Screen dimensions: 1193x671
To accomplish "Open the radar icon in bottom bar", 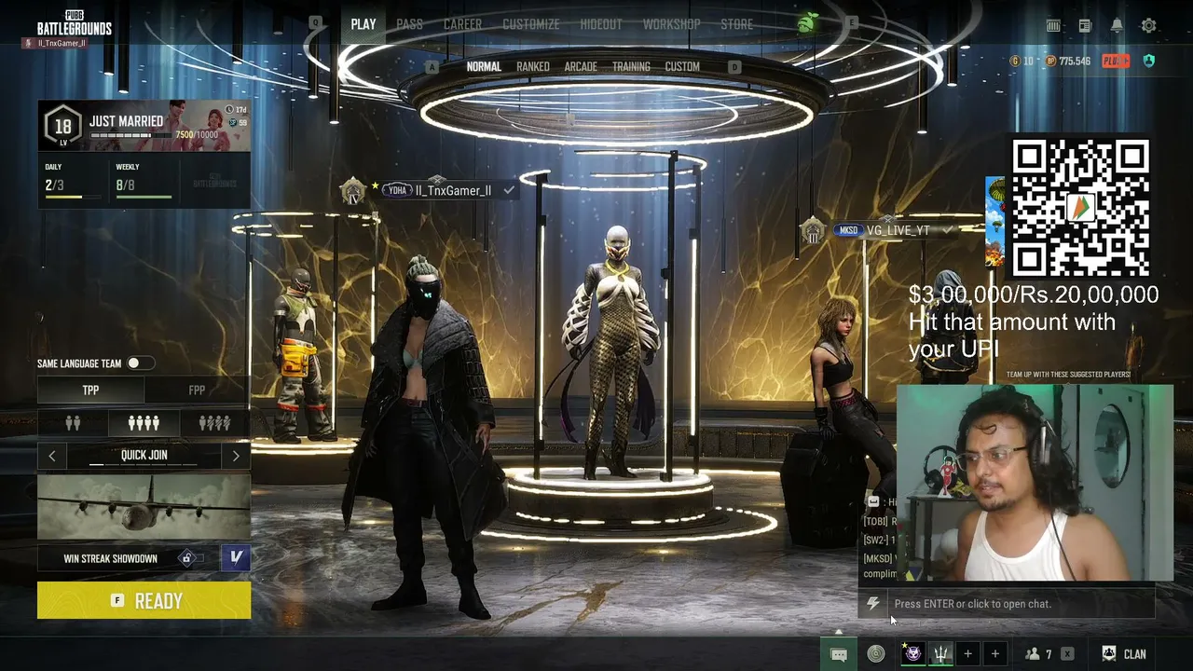I will click(x=875, y=654).
